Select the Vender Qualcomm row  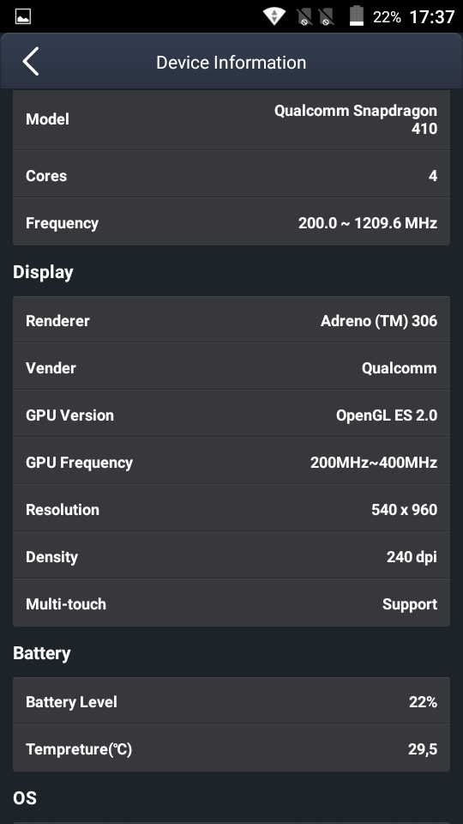231,367
